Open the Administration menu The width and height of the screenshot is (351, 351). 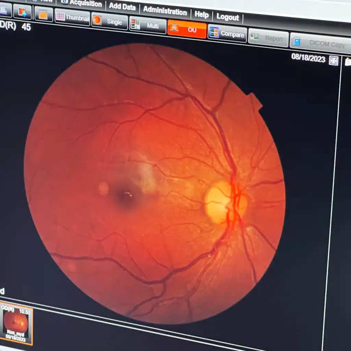click(165, 11)
